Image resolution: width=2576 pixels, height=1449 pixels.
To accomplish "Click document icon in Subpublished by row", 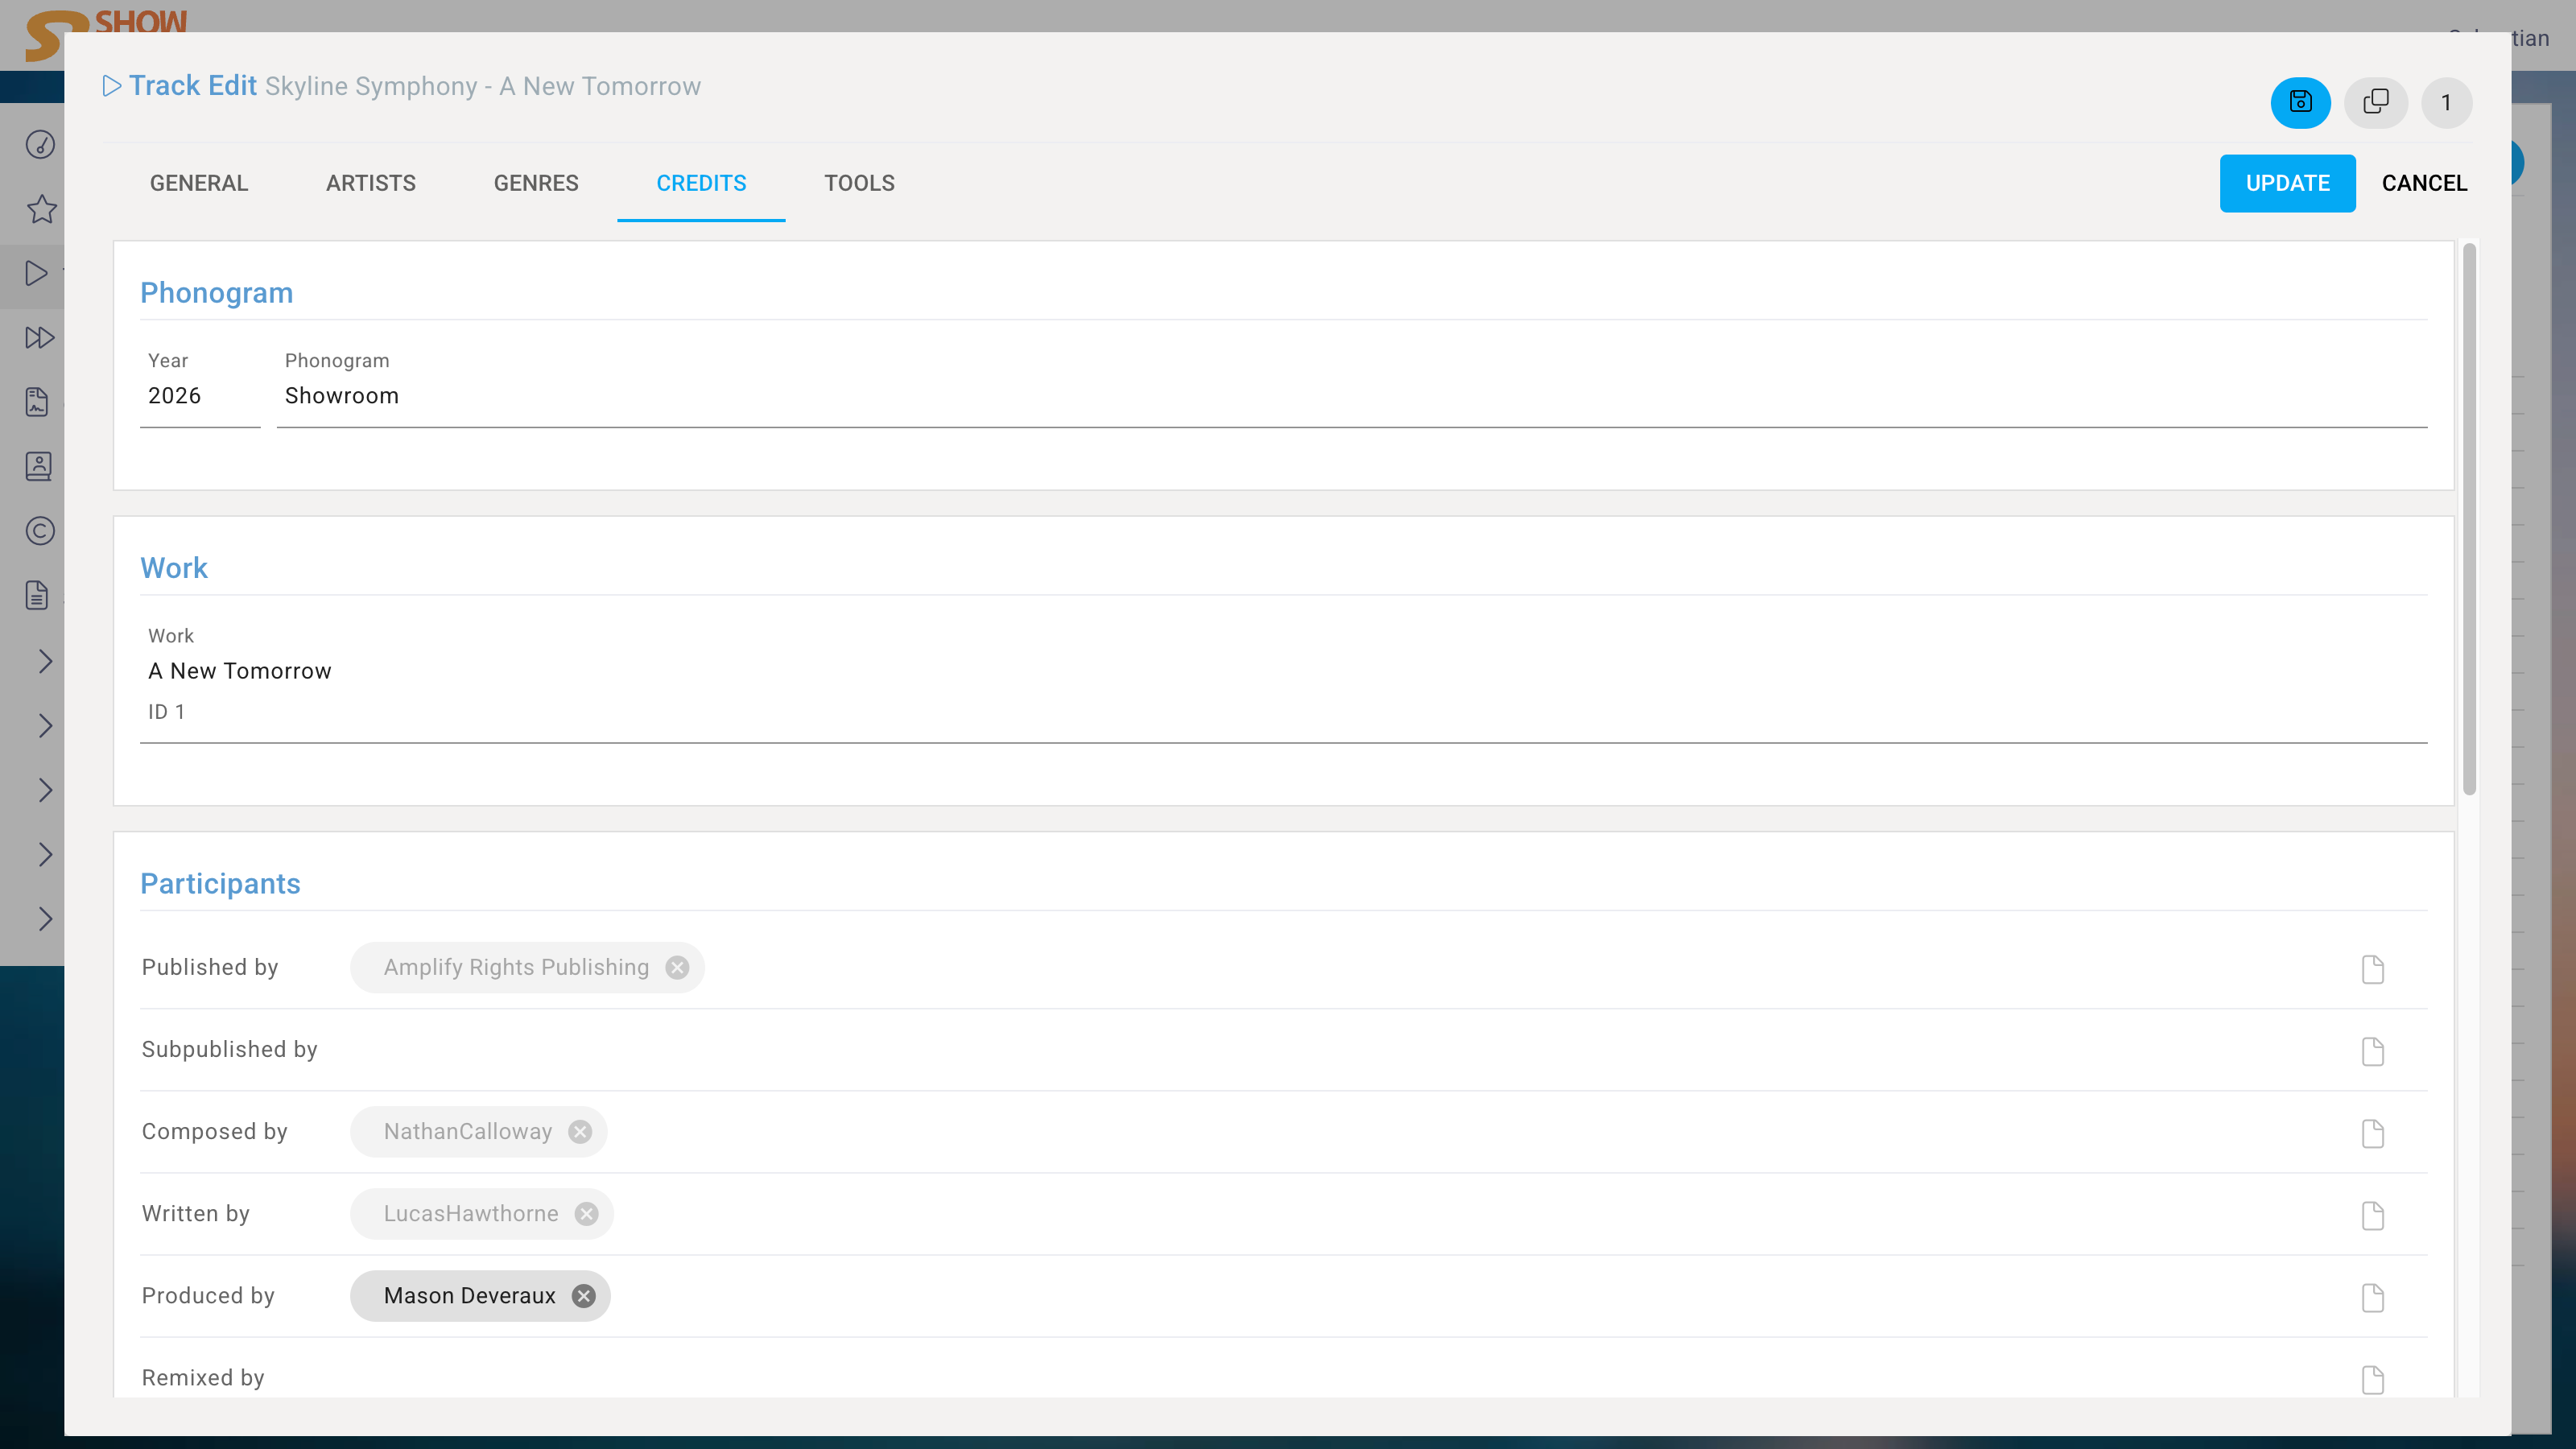I will point(2372,1050).
